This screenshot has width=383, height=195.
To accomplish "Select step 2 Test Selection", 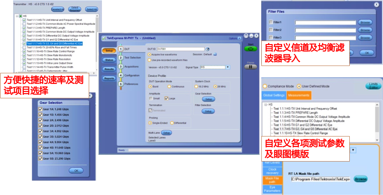I will (130, 57).
